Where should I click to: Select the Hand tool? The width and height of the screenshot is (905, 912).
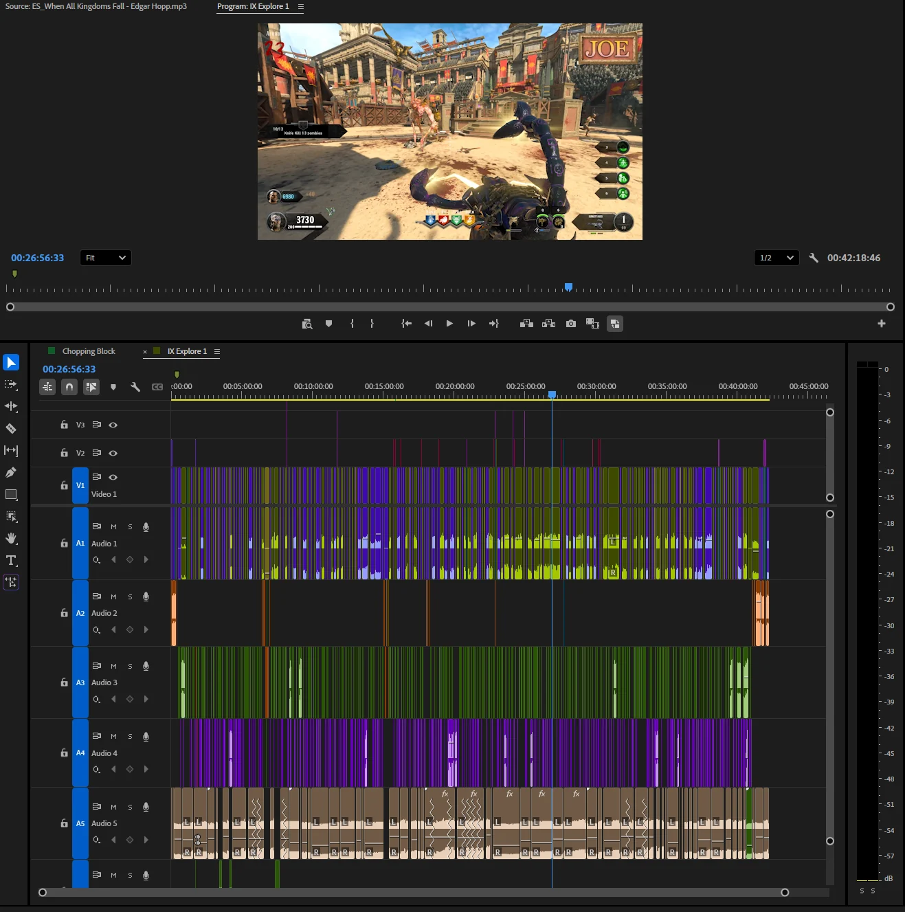click(x=11, y=538)
